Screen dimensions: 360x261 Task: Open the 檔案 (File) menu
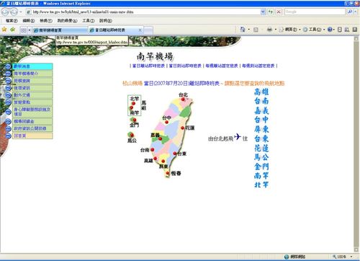pyautogui.click(x=12, y=21)
